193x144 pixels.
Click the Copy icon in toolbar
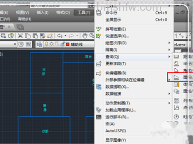28,36
